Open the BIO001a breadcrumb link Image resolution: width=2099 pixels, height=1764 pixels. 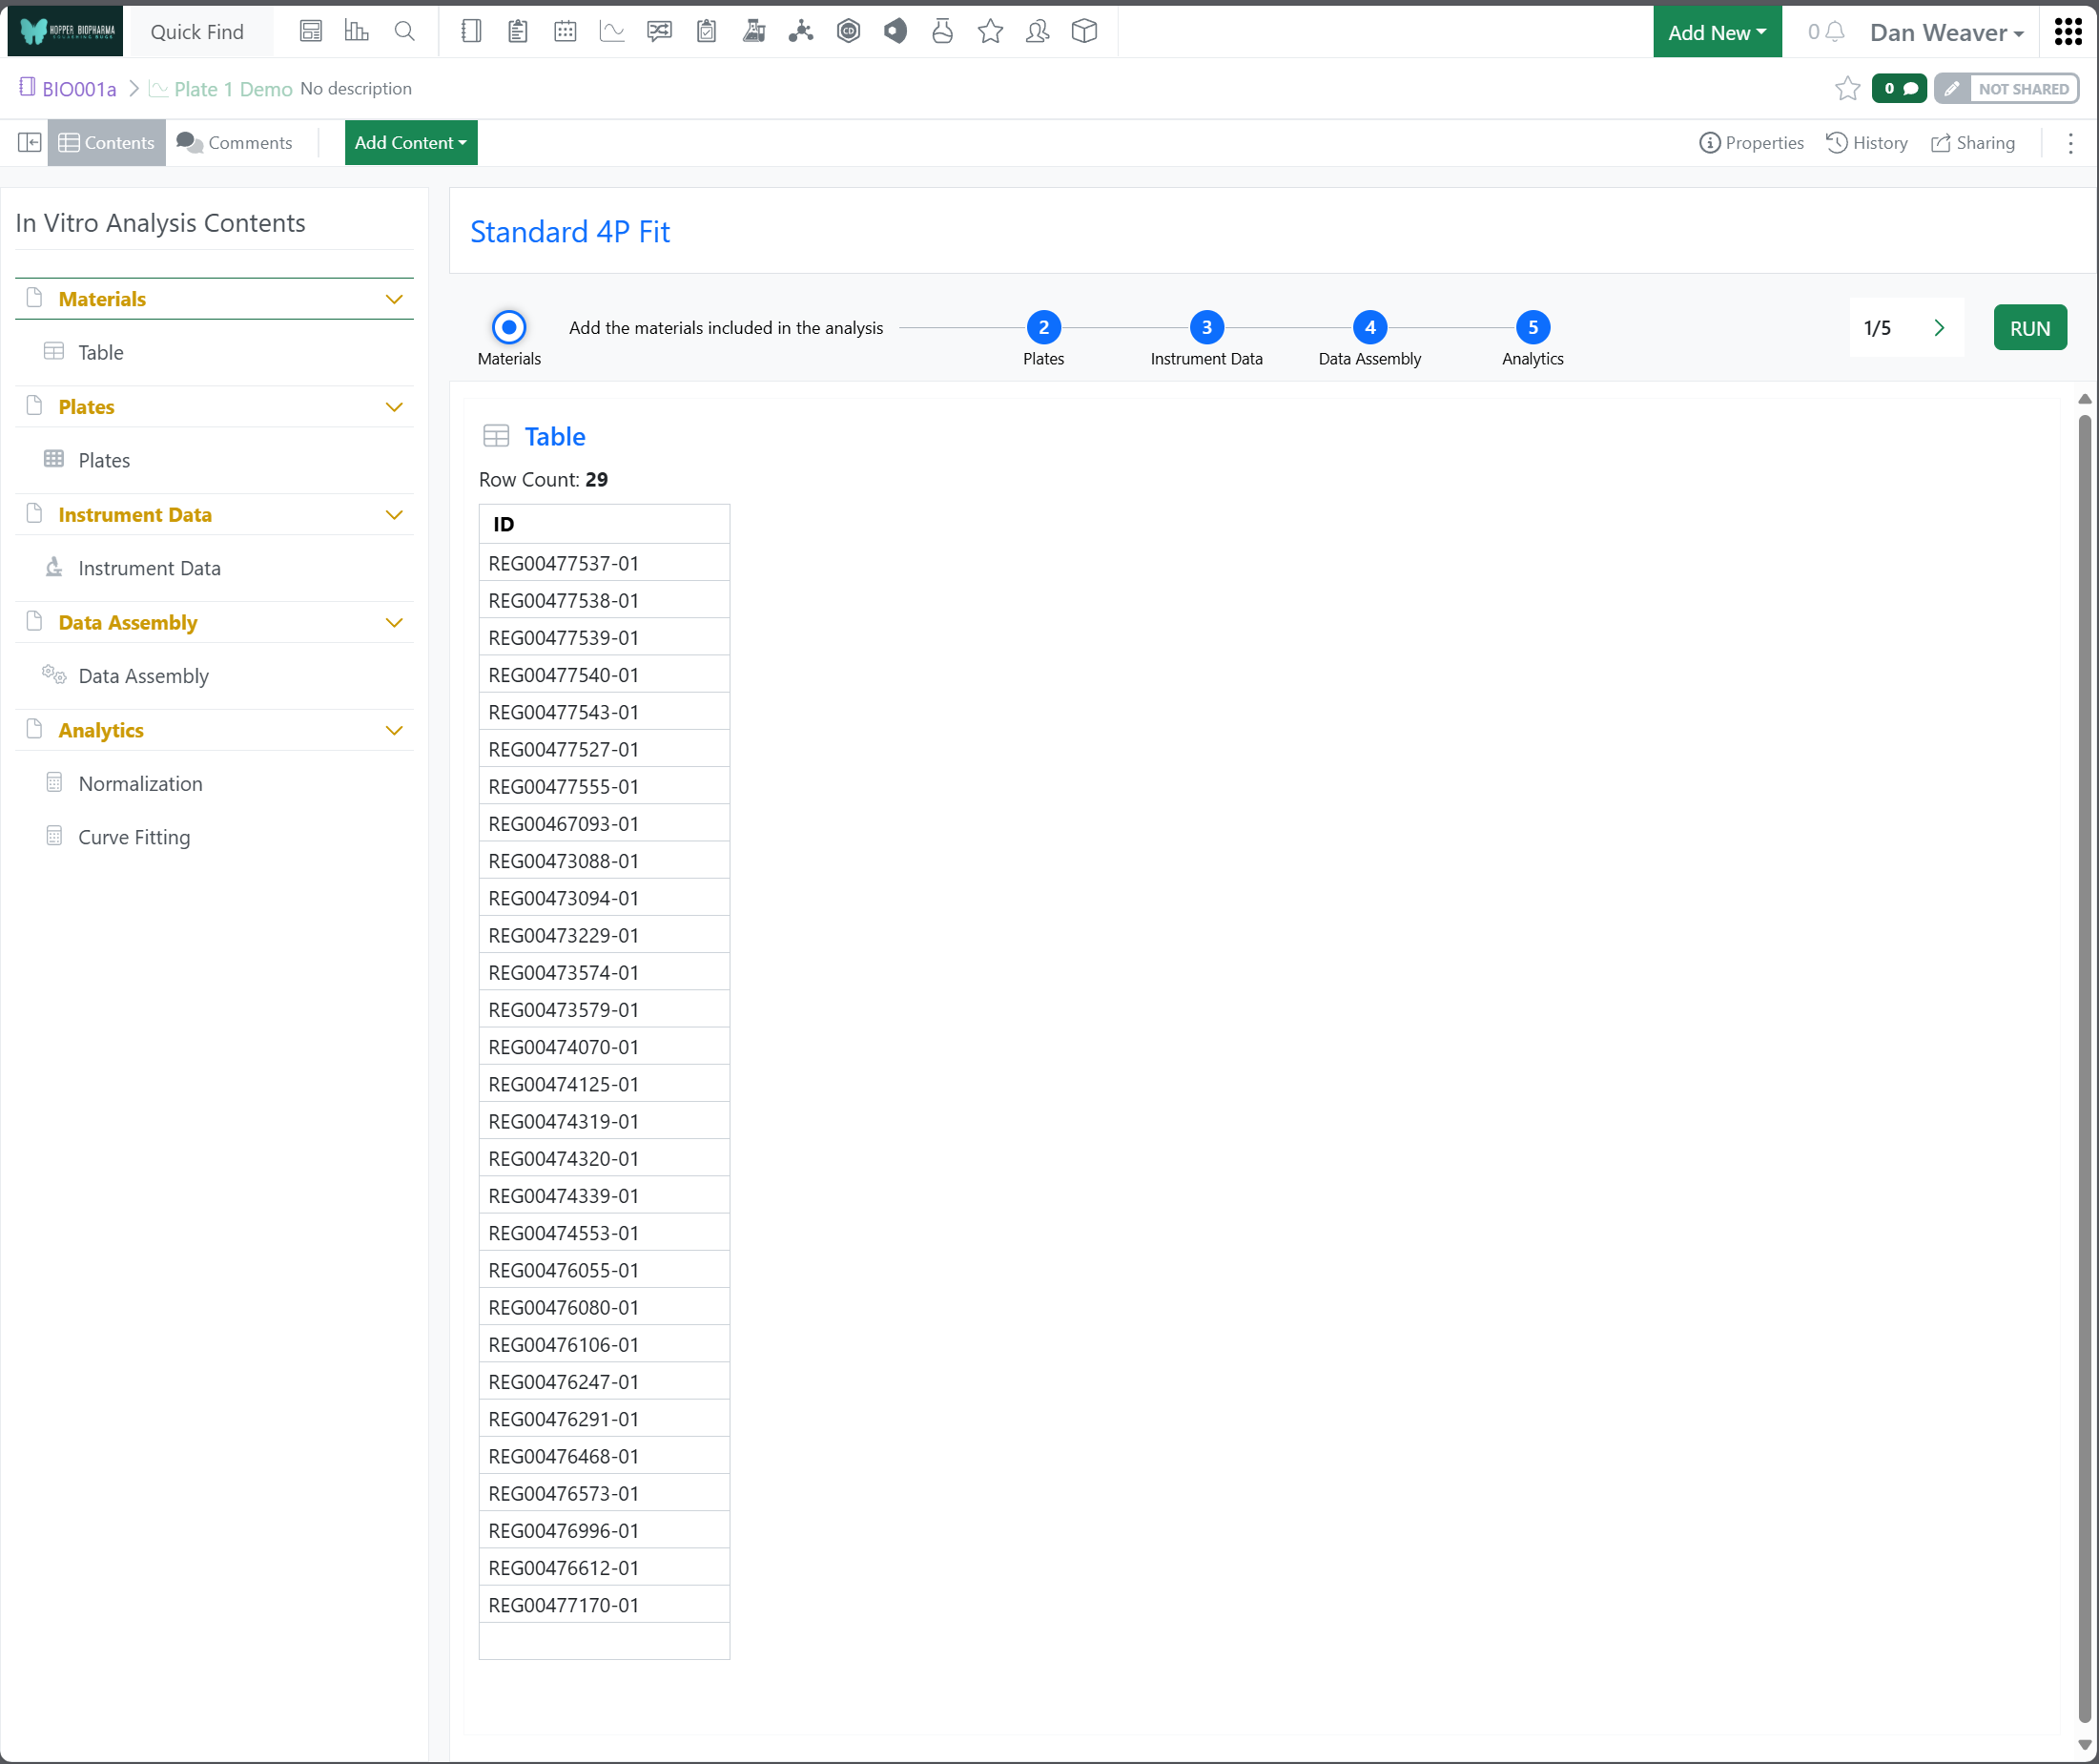pyautogui.click(x=79, y=89)
